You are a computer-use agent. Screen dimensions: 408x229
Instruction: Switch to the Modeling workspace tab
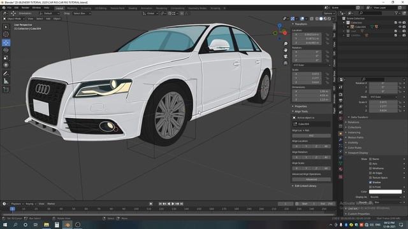pos(72,8)
